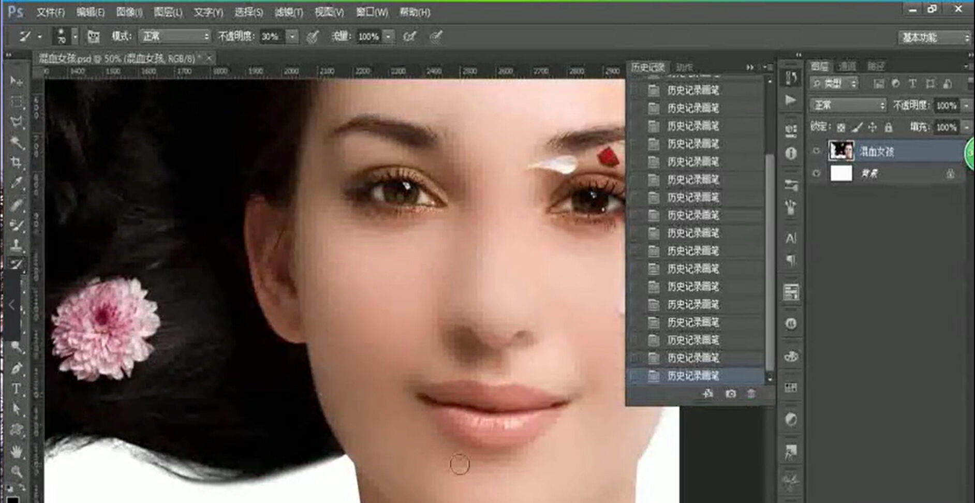This screenshot has height=503, width=975.
Task: Create new snapshot using camera icon
Action: pos(730,394)
